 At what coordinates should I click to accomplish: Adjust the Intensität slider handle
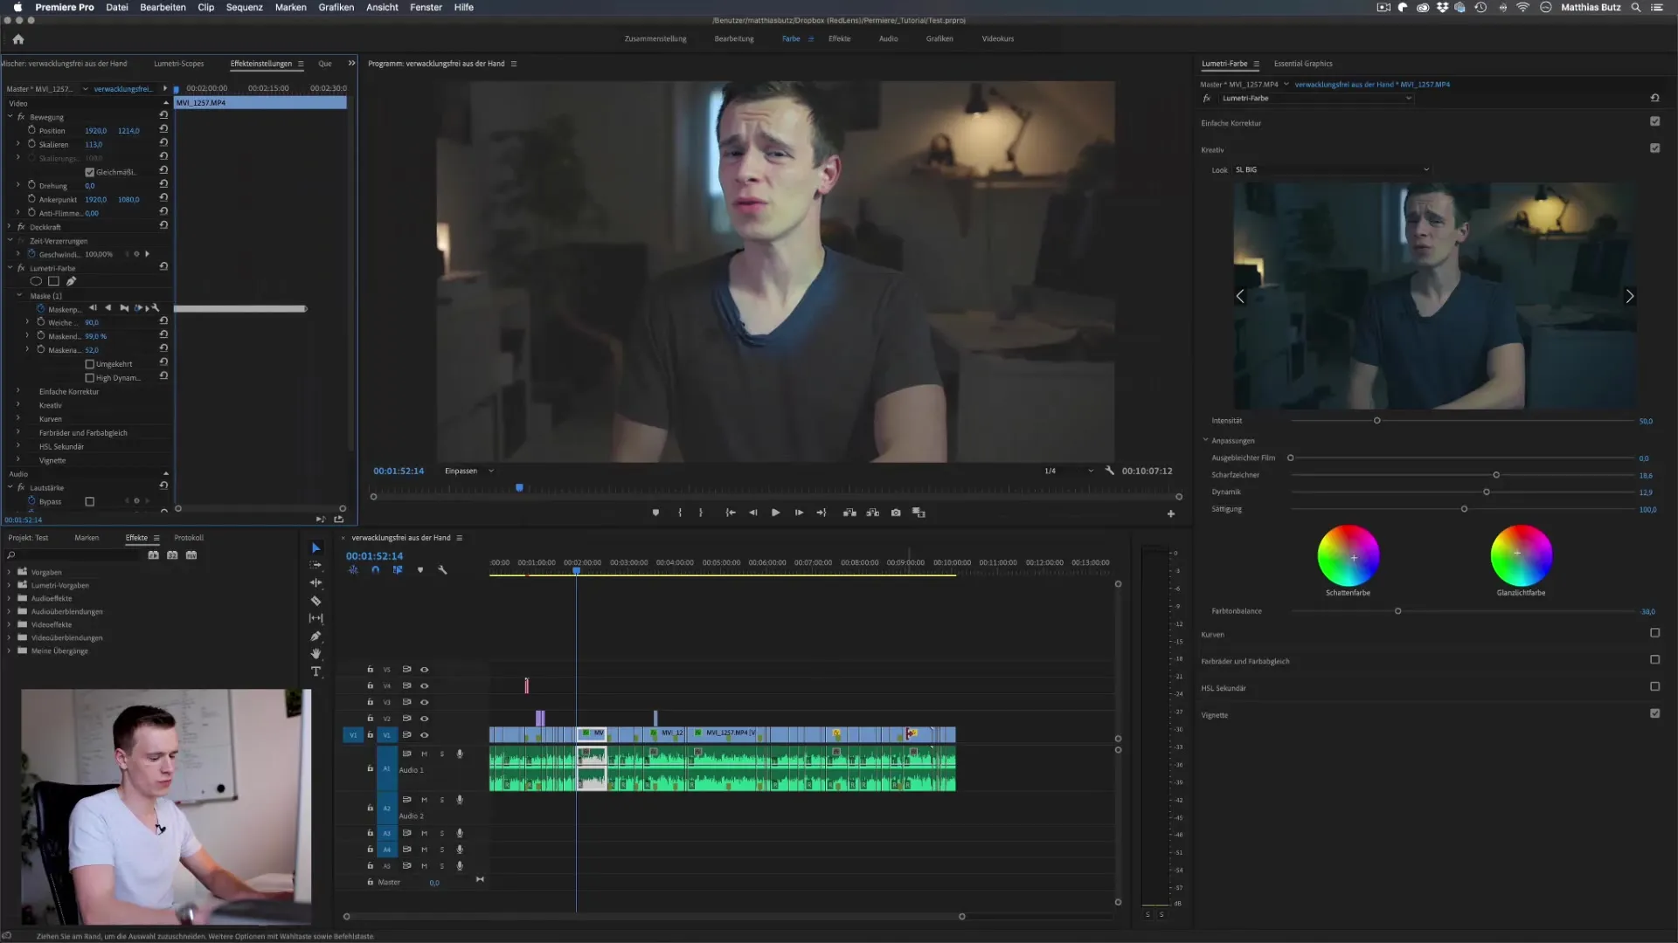click(x=1376, y=421)
